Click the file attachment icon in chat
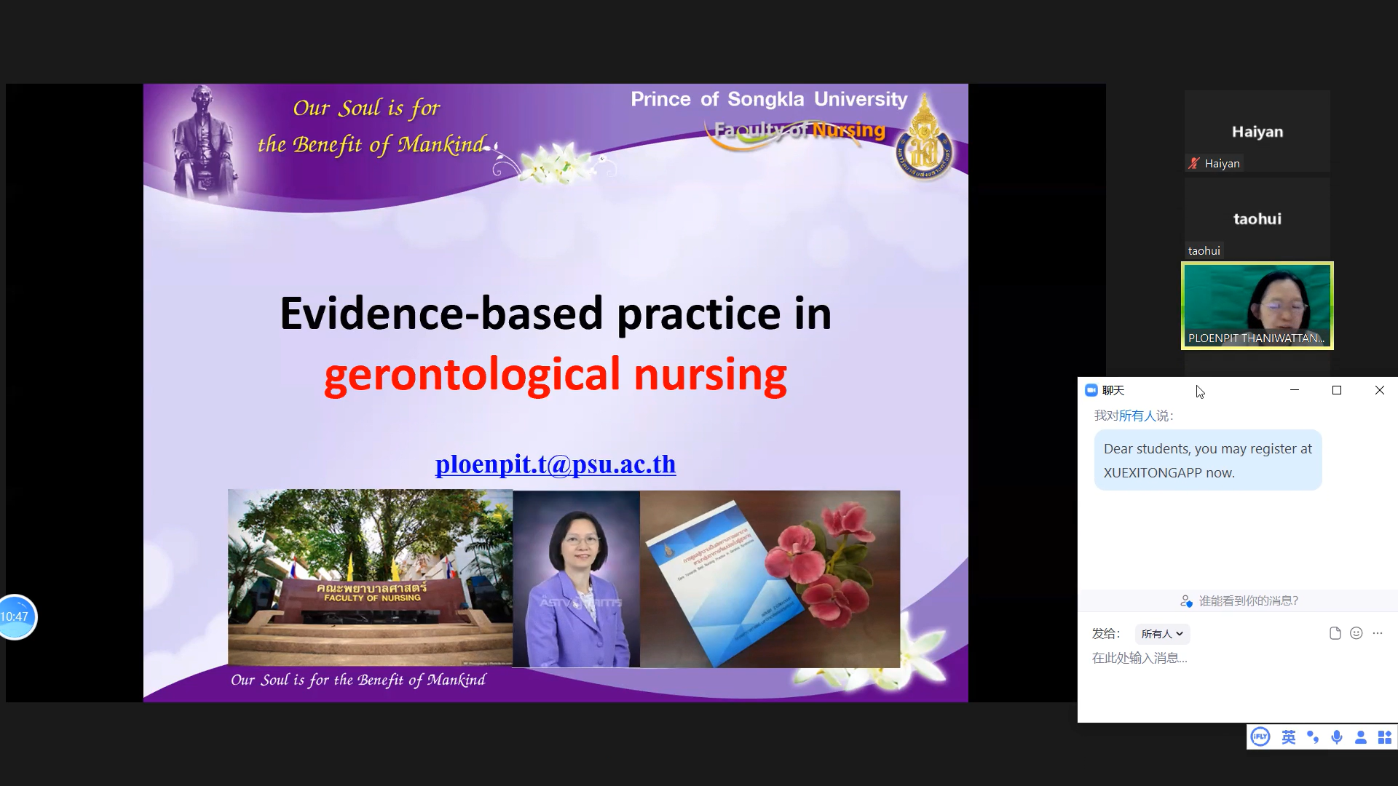Viewport: 1398px width, 786px height. coord(1335,633)
